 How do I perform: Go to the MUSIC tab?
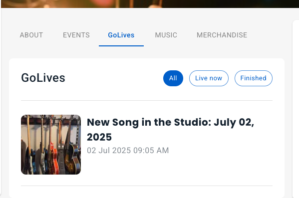tap(166, 35)
